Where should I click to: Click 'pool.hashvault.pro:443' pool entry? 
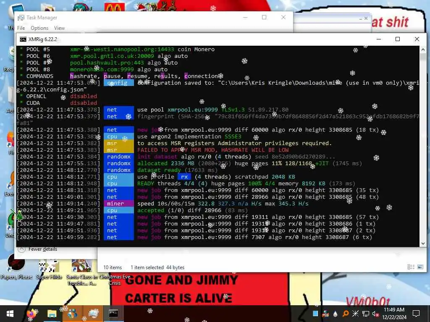click(107, 63)
